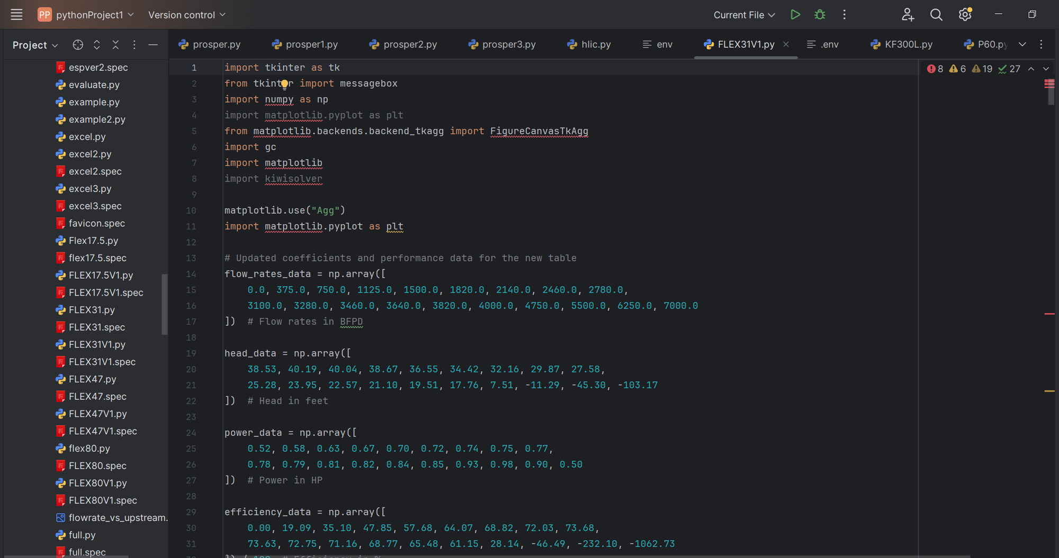This screenshot has width=1059, height=558.
Task: Select opened file via crosshair icon
Action: point(78,45)
